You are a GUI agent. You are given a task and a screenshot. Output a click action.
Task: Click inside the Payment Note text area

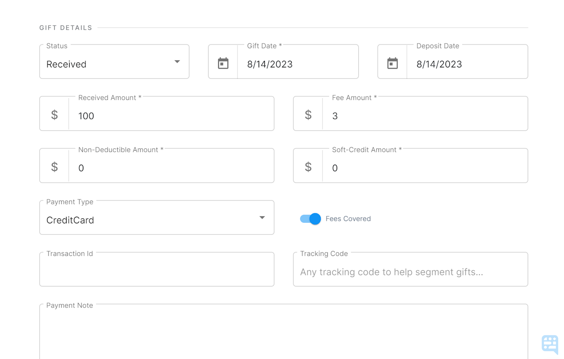pos(284,333)
